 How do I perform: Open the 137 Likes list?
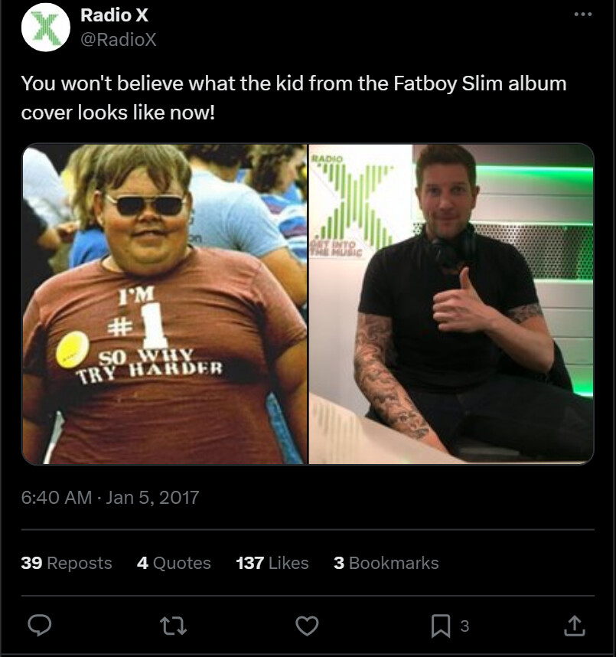(x=272, y=563)
